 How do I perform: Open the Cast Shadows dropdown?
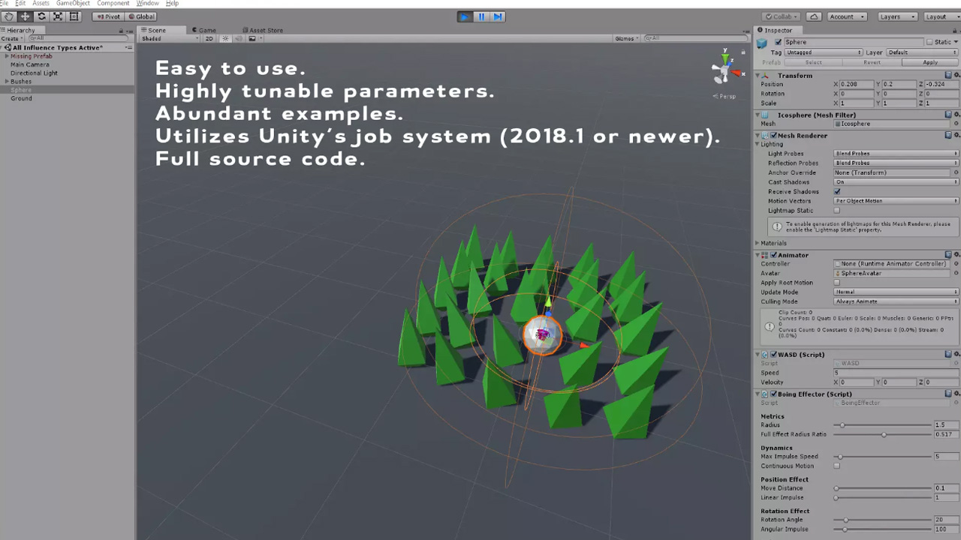pos(895,182)
